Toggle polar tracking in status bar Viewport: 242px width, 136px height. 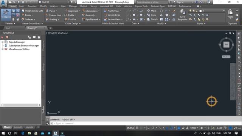(x=153, y=128)
